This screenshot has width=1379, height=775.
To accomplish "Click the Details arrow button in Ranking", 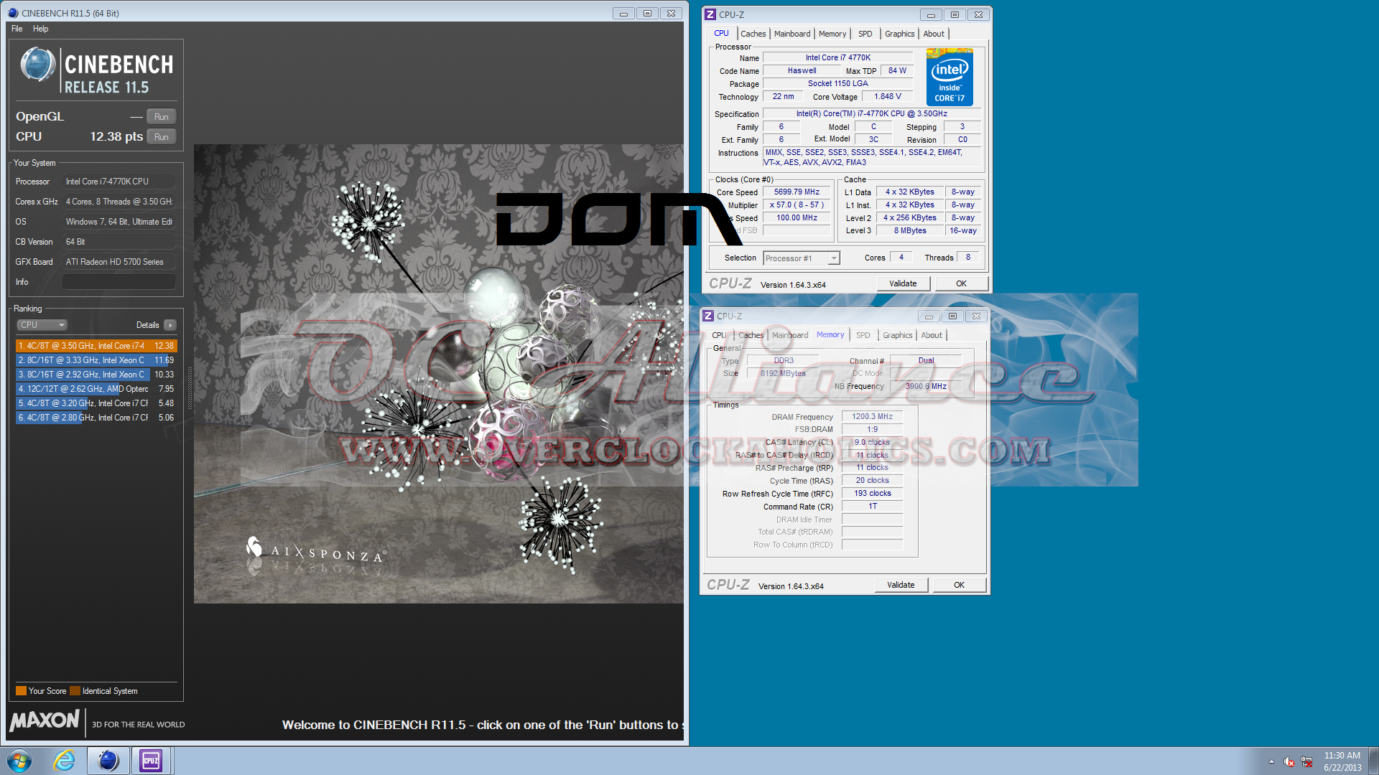I will pos(170,325).
